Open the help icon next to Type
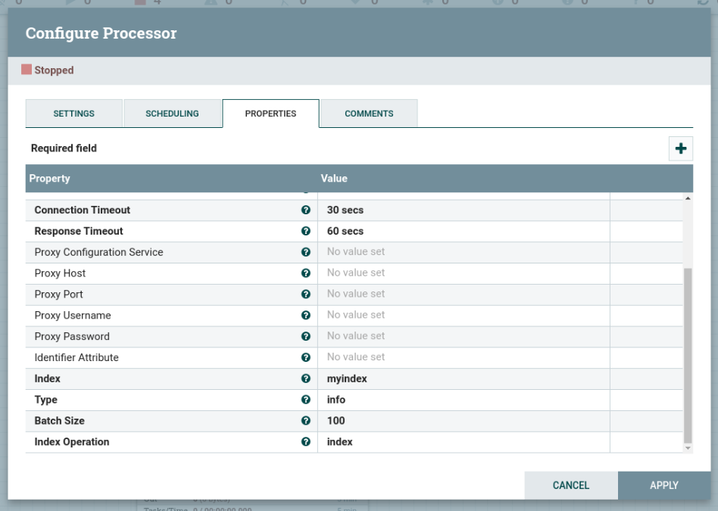 (x=306, y=399)
